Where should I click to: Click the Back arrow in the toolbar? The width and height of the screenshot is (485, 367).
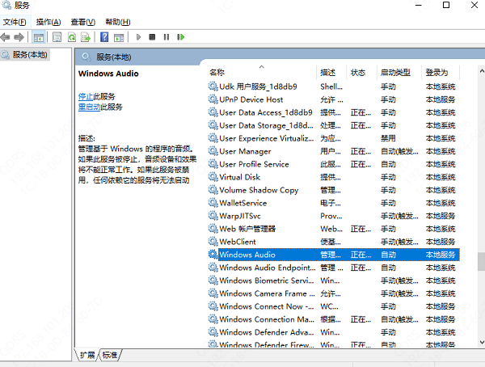[x=6, y=37]
